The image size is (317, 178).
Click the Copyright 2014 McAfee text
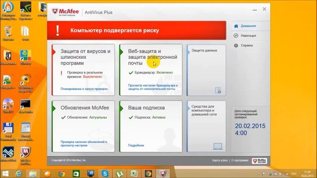coord(69,160)
